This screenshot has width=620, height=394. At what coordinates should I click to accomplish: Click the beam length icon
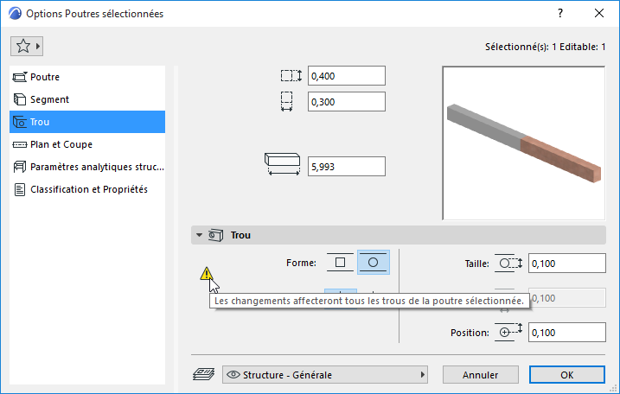(283, 166)
